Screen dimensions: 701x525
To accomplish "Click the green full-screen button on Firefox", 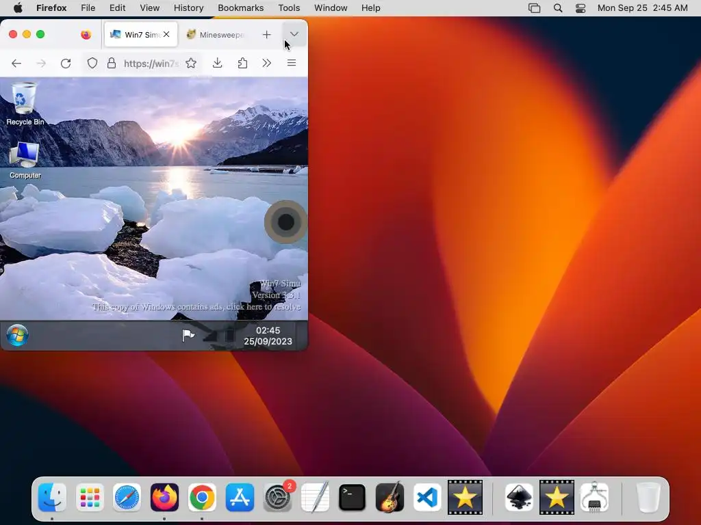I will pyautogui.click(x=40, y=34).
